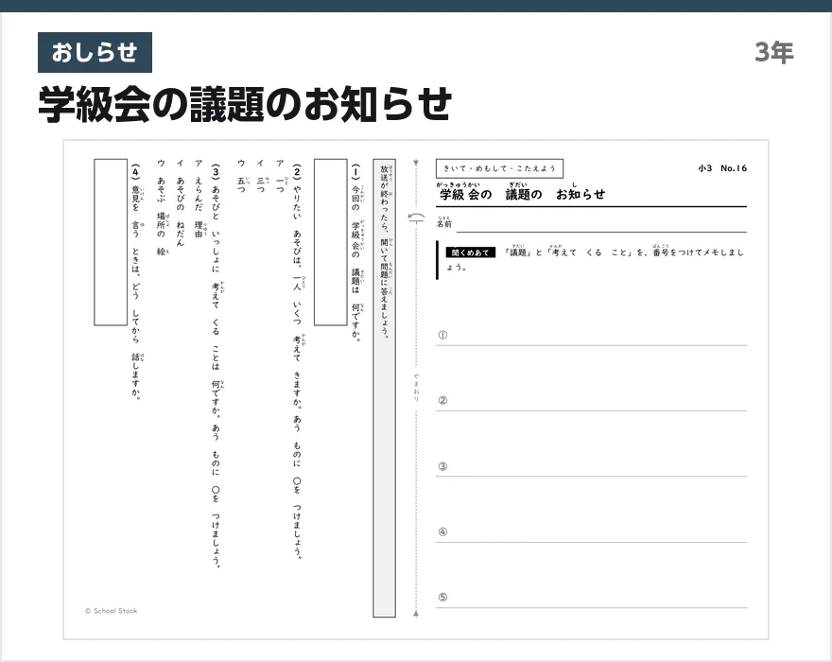Click option ウ あそぶ場所の絵
The image size is (832, 662).
pyautogui.click(x=162, y=207)
